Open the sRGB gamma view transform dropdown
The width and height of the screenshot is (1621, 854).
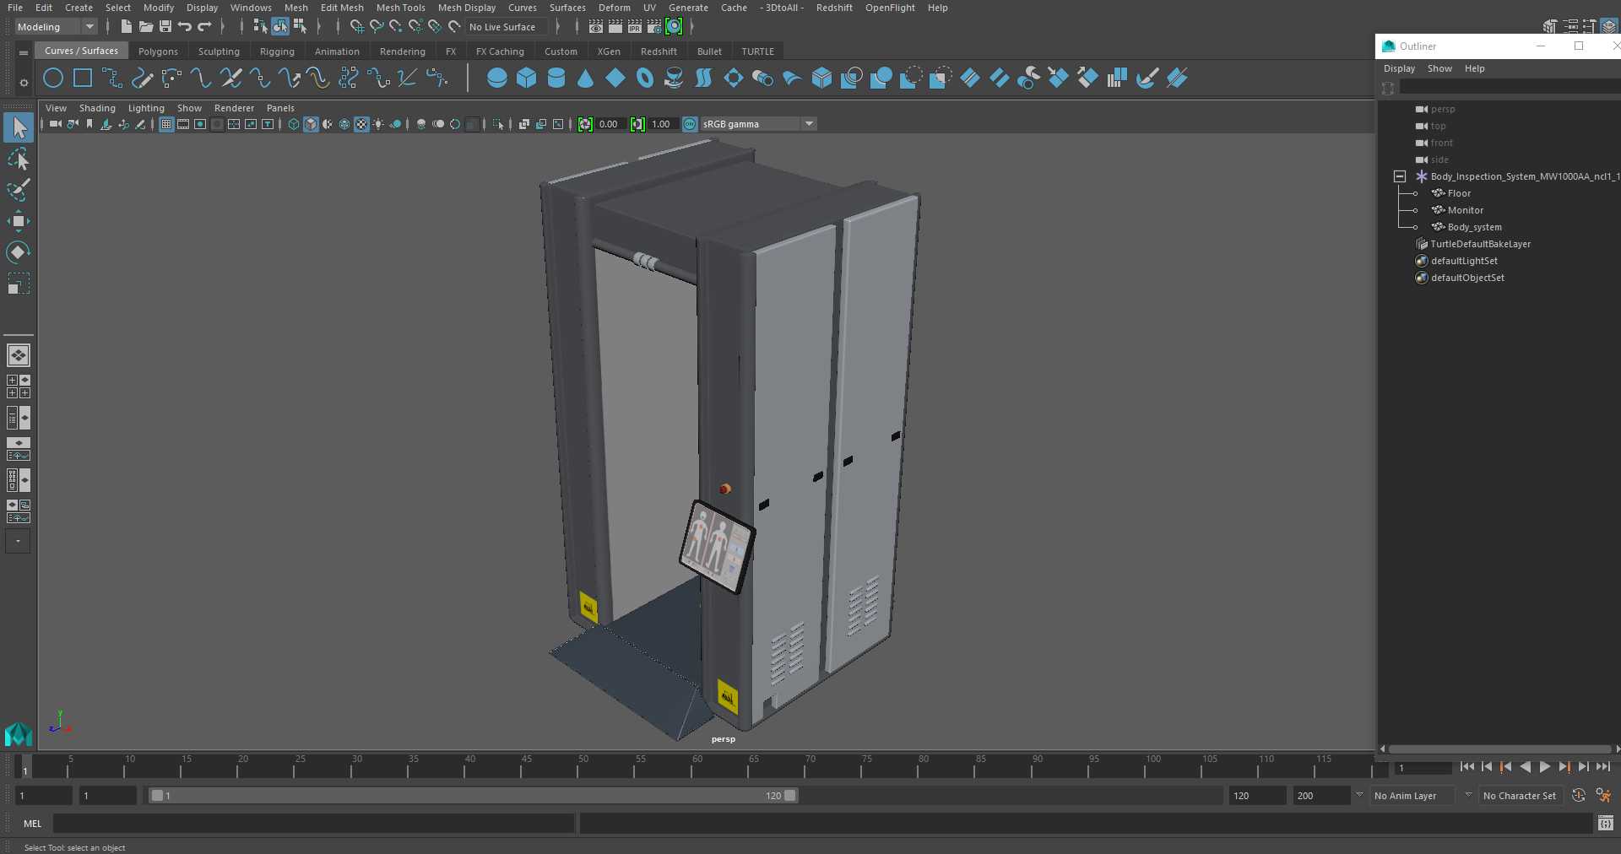[809, 124]
